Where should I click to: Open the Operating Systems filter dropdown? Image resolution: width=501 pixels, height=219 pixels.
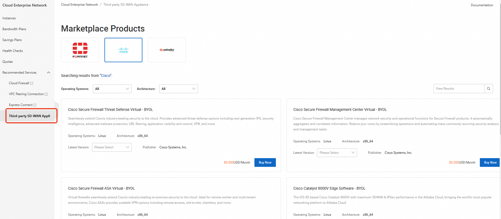112,89
